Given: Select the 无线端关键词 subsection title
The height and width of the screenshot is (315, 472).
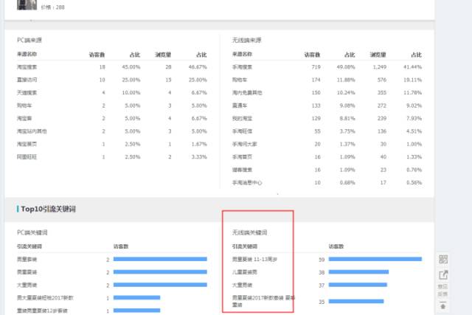Looking at the screenshot, I should 249,232.
